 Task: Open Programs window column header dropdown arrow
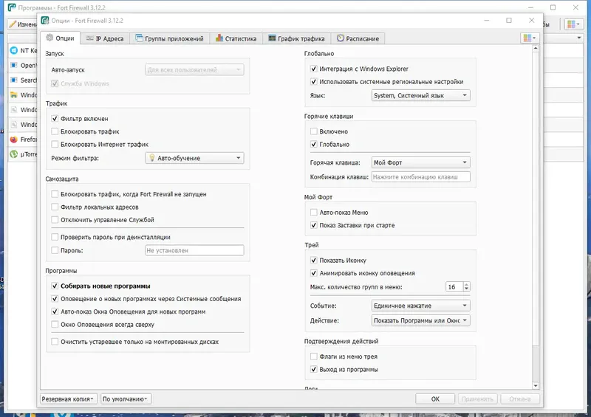point(579,38)
